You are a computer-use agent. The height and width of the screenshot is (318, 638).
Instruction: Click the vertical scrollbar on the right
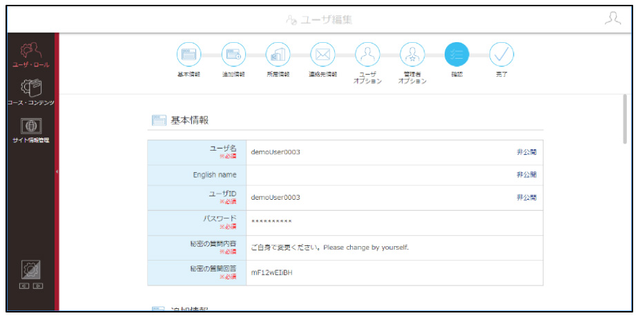coord(625,119)
